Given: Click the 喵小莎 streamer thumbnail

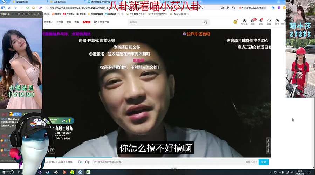Looking at the screenshot, I should pyautogui.click(x=300, y=20).
